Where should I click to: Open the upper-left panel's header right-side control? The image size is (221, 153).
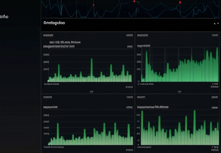129,36
